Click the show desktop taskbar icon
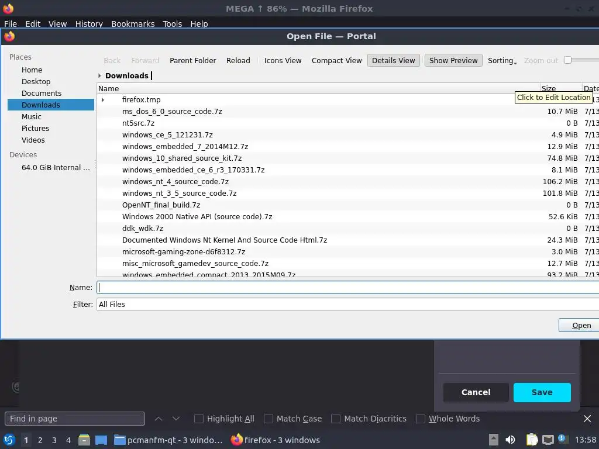599x449 pixels. pyautogui.click(x=101, y=440)
